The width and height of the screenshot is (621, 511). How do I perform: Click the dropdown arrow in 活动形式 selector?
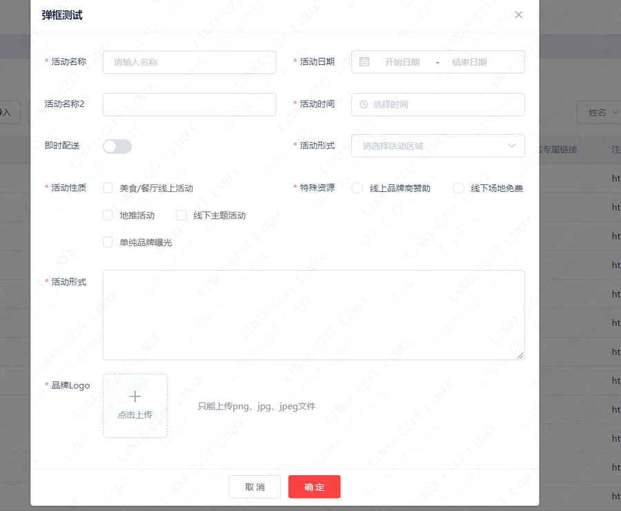[512, 146]
